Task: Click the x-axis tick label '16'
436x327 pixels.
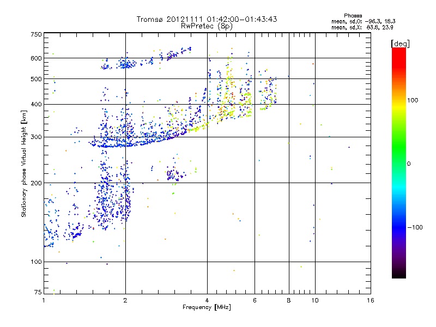Action: pyautogui.click(x=371, y=300)
